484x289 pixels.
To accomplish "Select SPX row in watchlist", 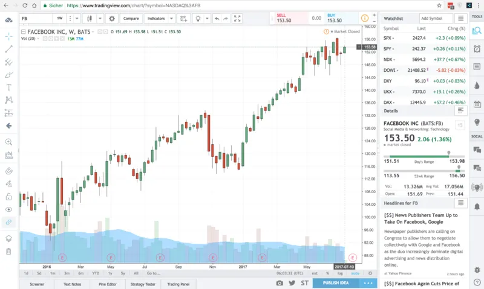I will 424,38.
